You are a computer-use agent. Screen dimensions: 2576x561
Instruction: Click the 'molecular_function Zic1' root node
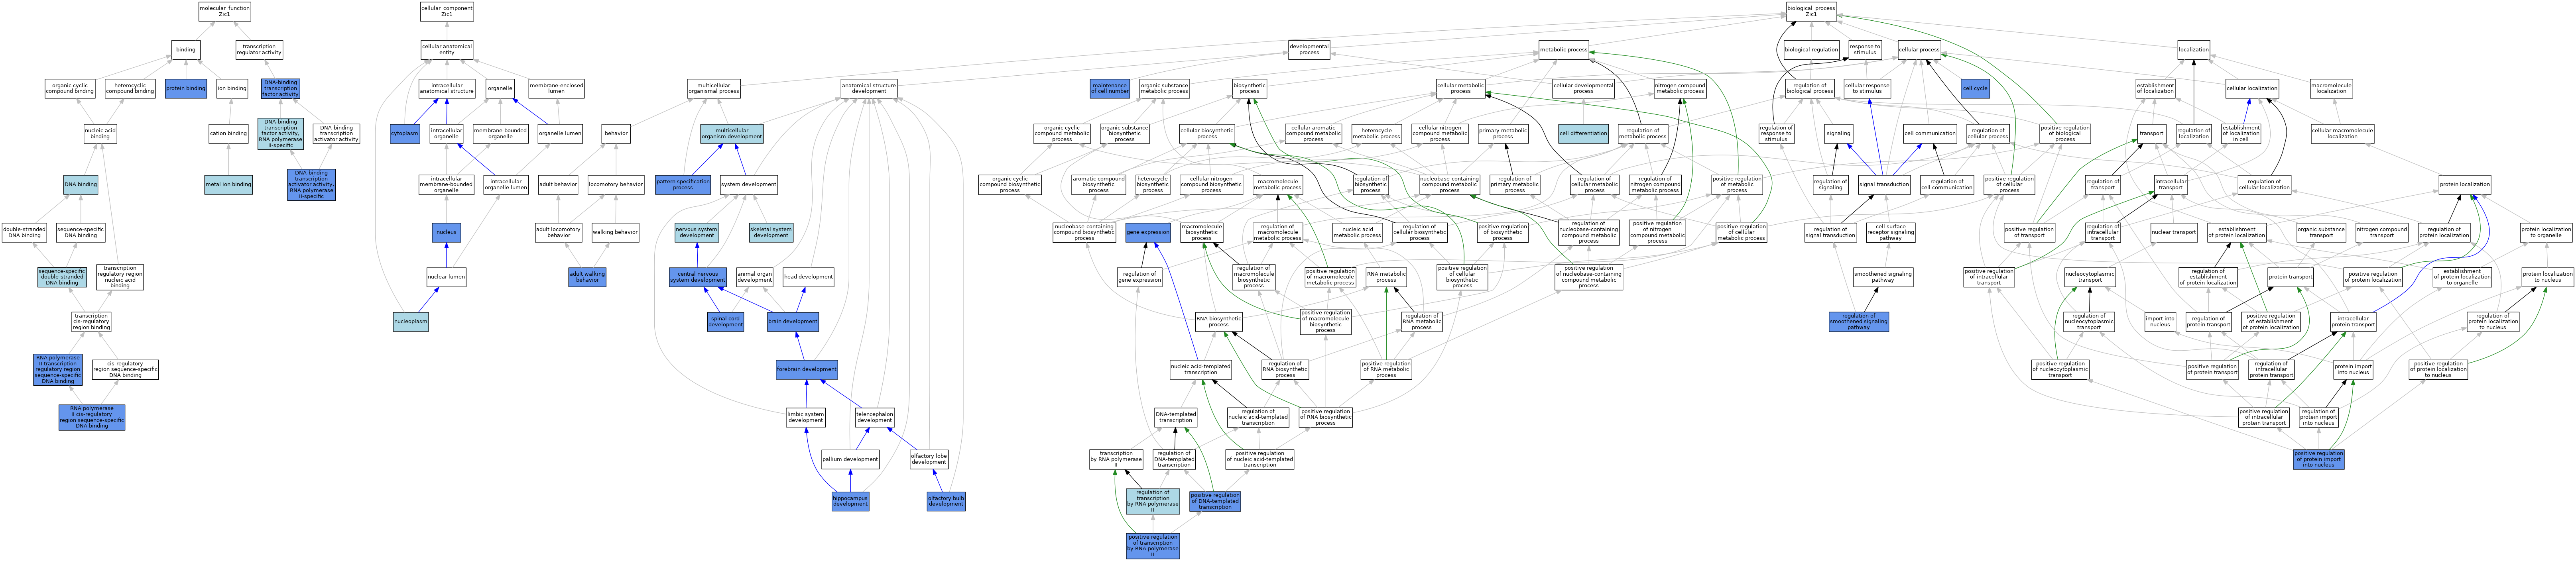[x=225, y=11]
